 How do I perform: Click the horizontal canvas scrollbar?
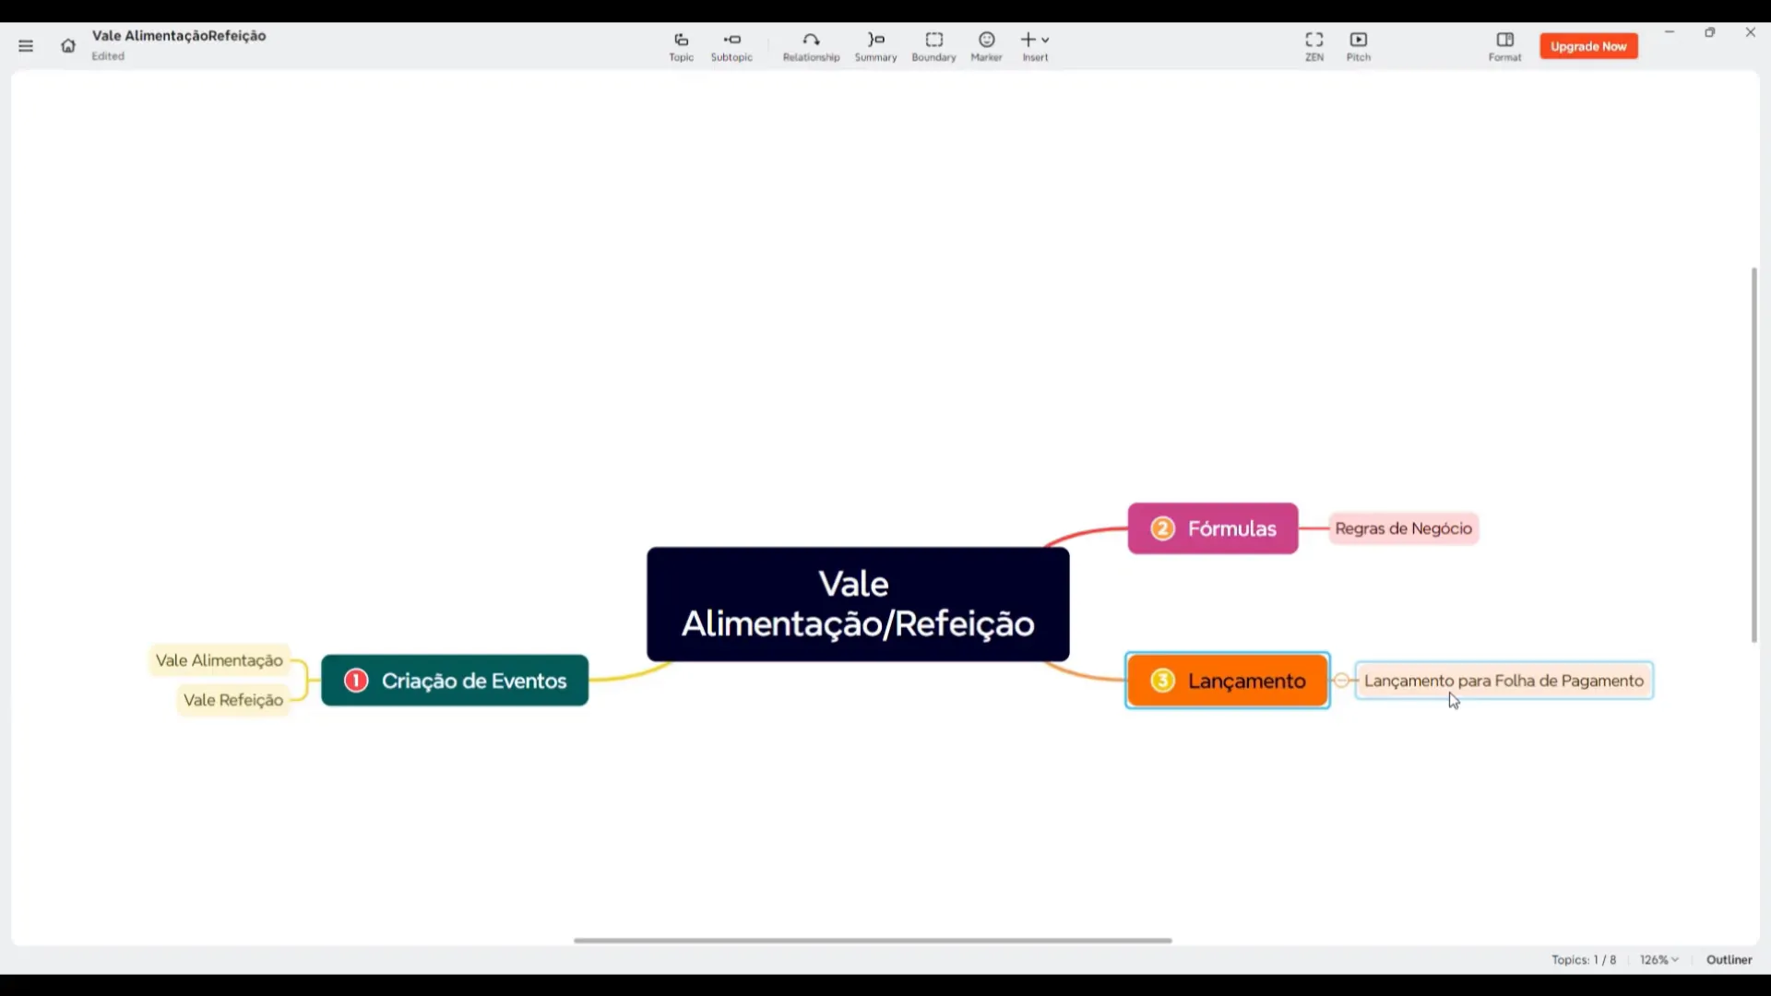point(872,941)
